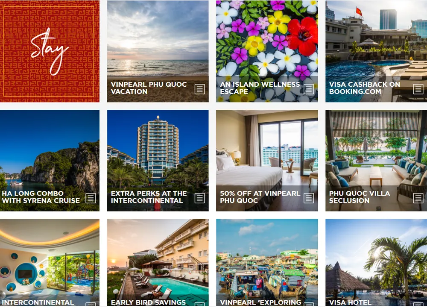Open the red Stay category tile
The width and height of the screenshot is (427, 308).
pyautogui.click(x=50, y=51)
